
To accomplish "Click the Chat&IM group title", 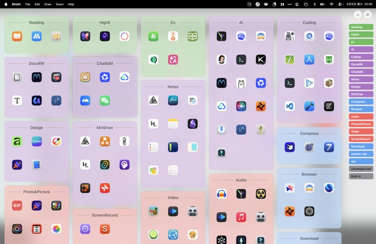I will click(105, 64).
